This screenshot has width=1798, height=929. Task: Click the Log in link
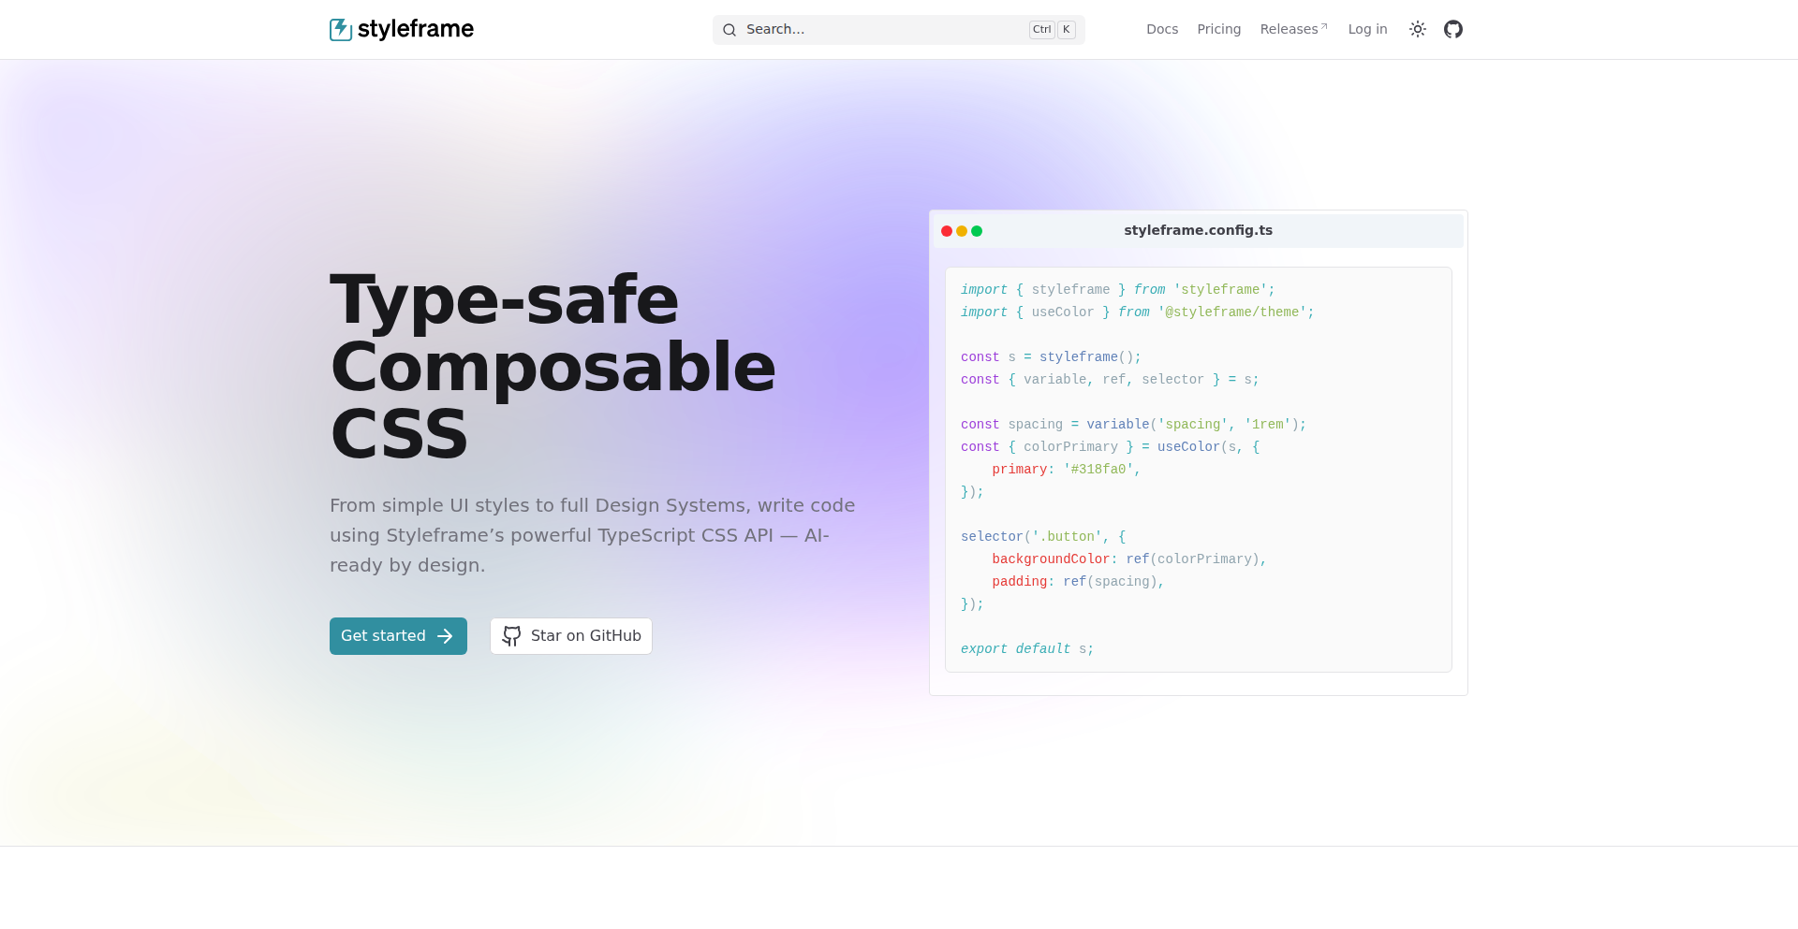click(1367, 30)
